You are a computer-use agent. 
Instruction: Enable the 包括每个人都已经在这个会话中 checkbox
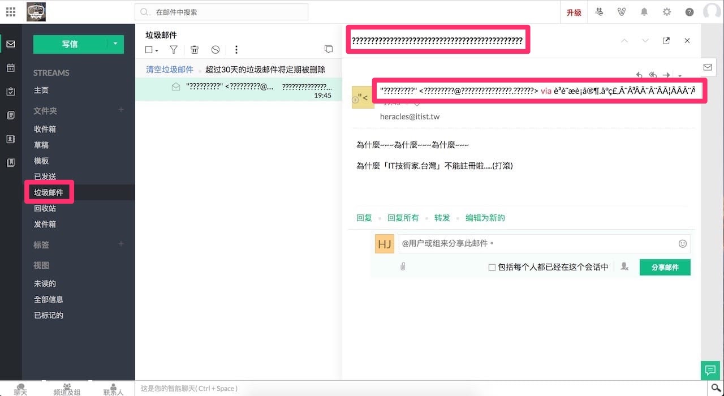pos(492,266)
